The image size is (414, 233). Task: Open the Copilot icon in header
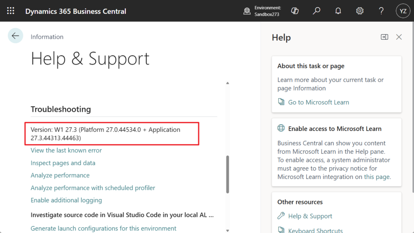pos(295,11)
